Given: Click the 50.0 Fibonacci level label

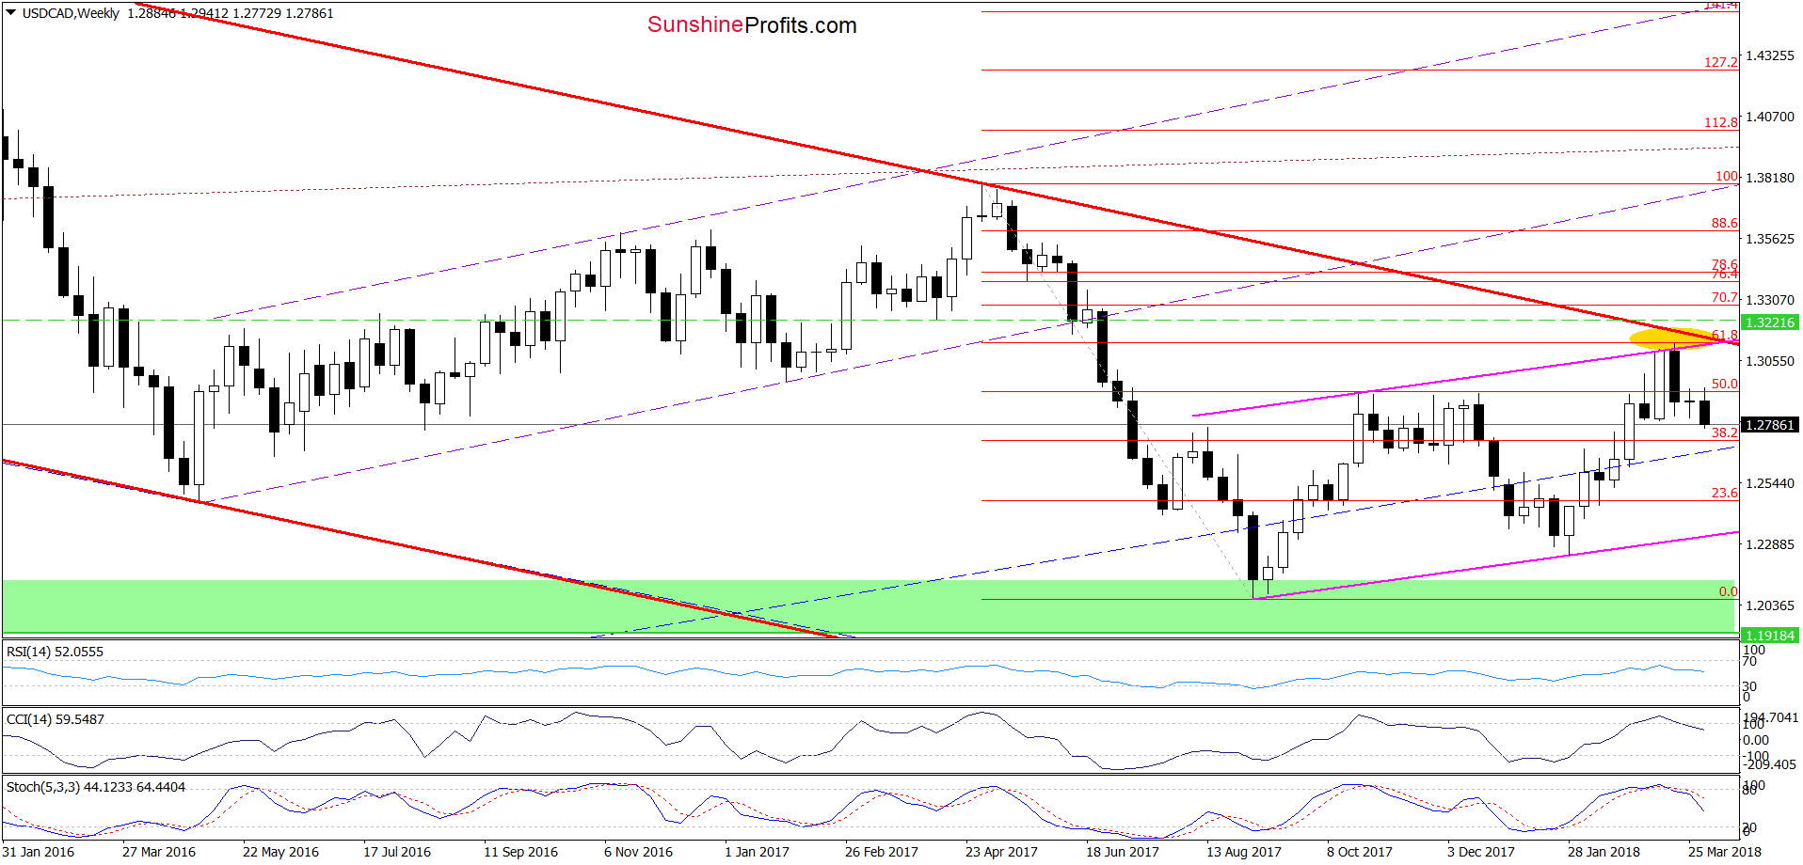Looking at the screenshot, I should [1725, 384].
